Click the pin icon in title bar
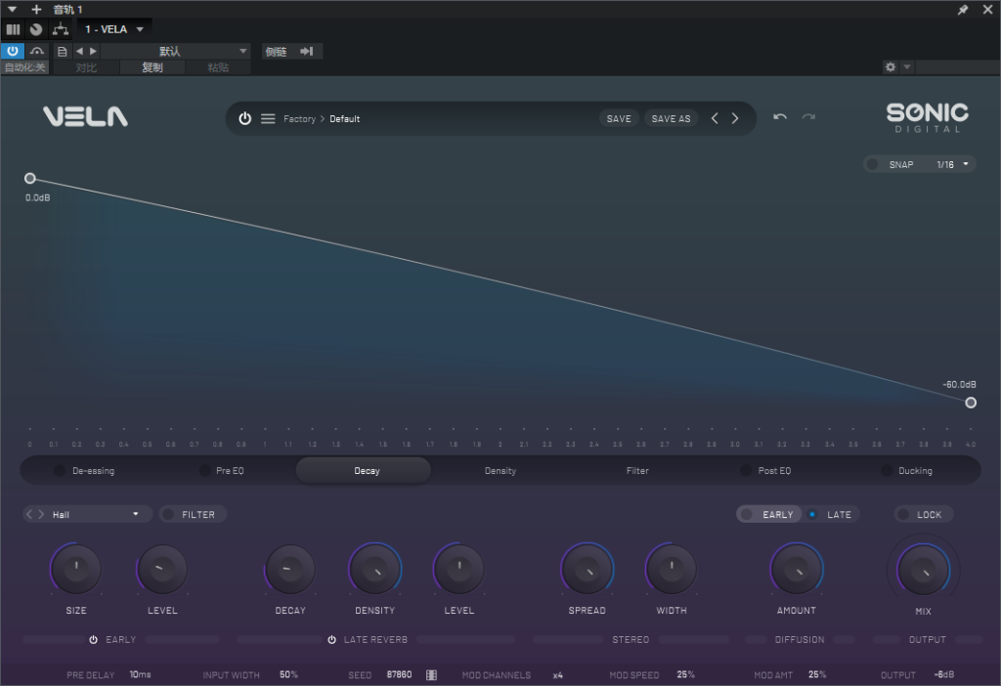The height and width of the screenshot is (686, 1001). coord(963,9)
